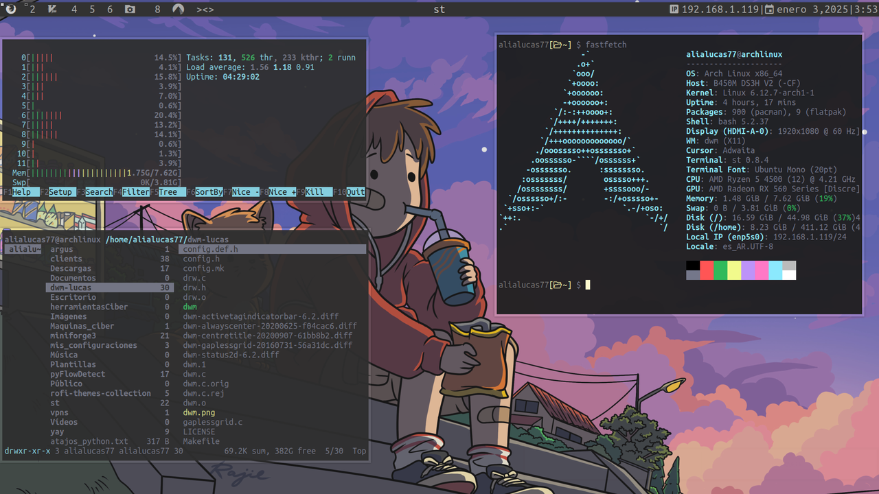Select dwm-status2d-6.2.diff in ranger
Image resolution: width=879 pixels, height=494 pixels.
click(x=231, y=355)
